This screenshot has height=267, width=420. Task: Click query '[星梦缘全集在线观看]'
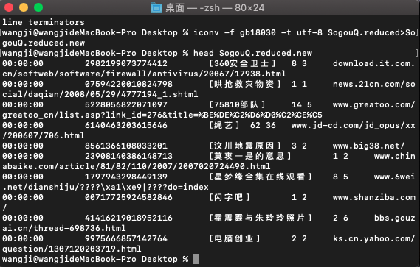[261, 177]
